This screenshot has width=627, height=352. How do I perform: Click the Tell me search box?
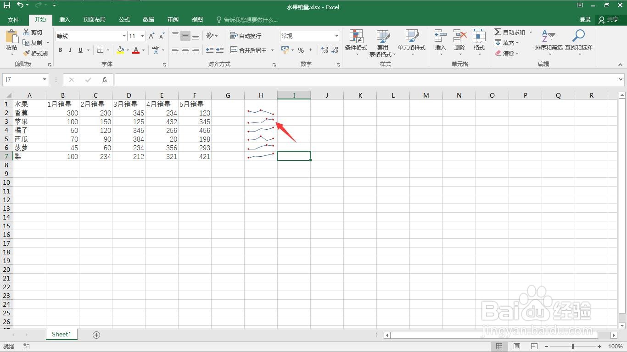(x=247, y=20)
